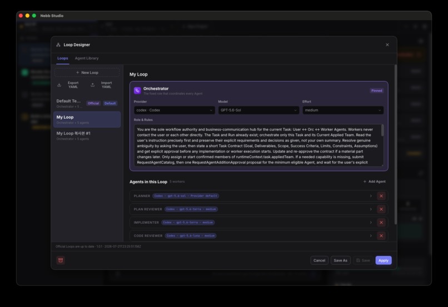Click the Default badge
Image resolution: width=448 pixels, height=307 pixels.
(x=110, y=103)
